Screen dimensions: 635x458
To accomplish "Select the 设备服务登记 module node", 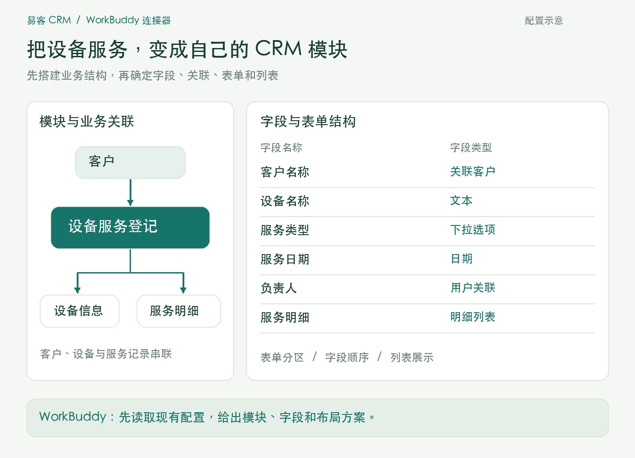I will (130, 228).
